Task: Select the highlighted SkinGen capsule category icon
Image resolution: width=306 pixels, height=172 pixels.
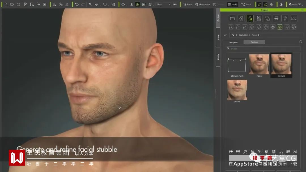Action: pos(250,18)
